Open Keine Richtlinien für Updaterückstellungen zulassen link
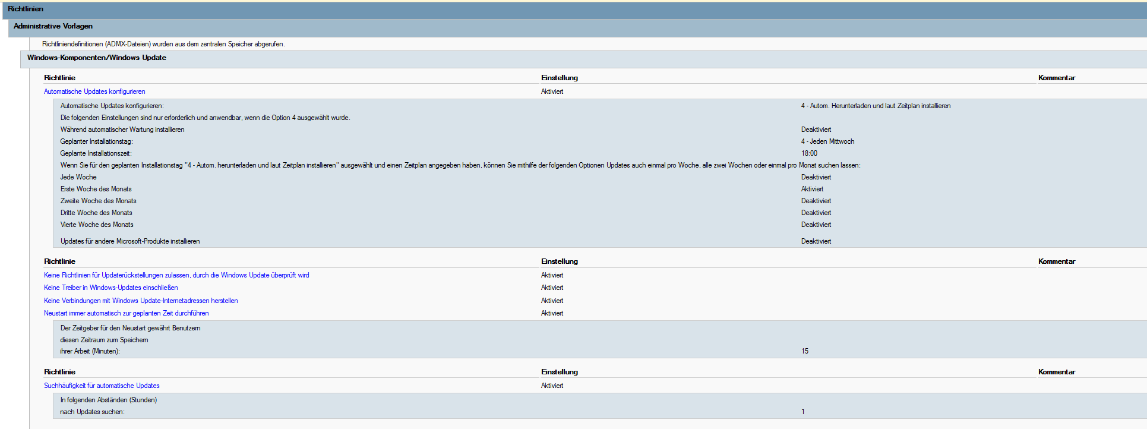The width and height of the screenshot is (1147, 429). [x=176, y=275]
